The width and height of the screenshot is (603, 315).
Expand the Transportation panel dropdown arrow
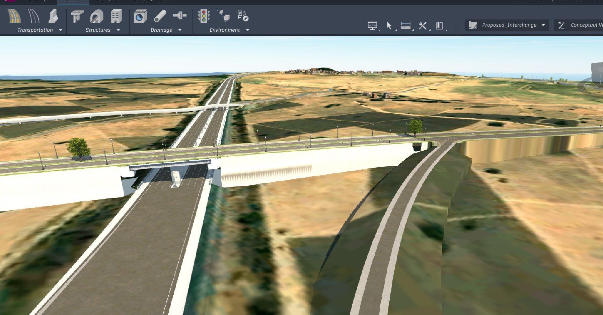61,30
